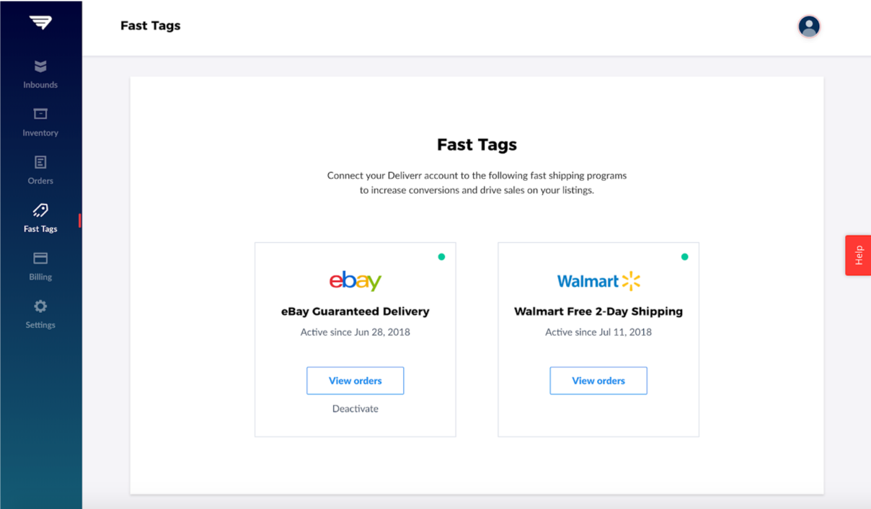871x509 pixels.
Task: Open the Billing card icon
Action: tap(40, 258)
